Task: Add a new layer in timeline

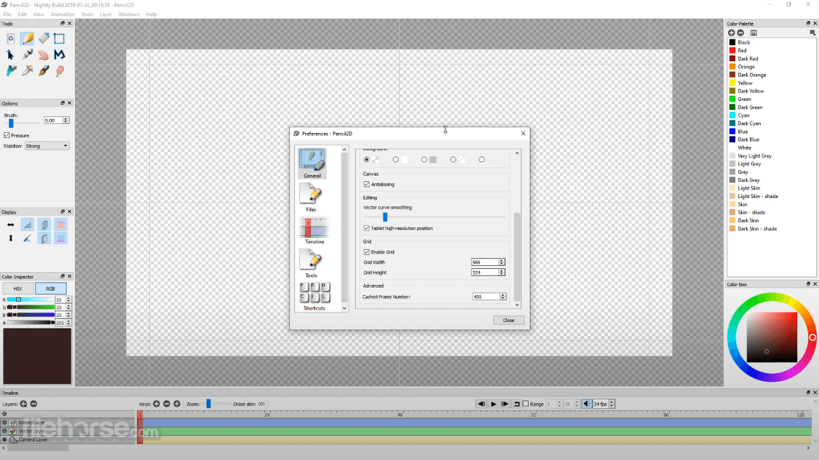Action: click(x=24, y=404)
